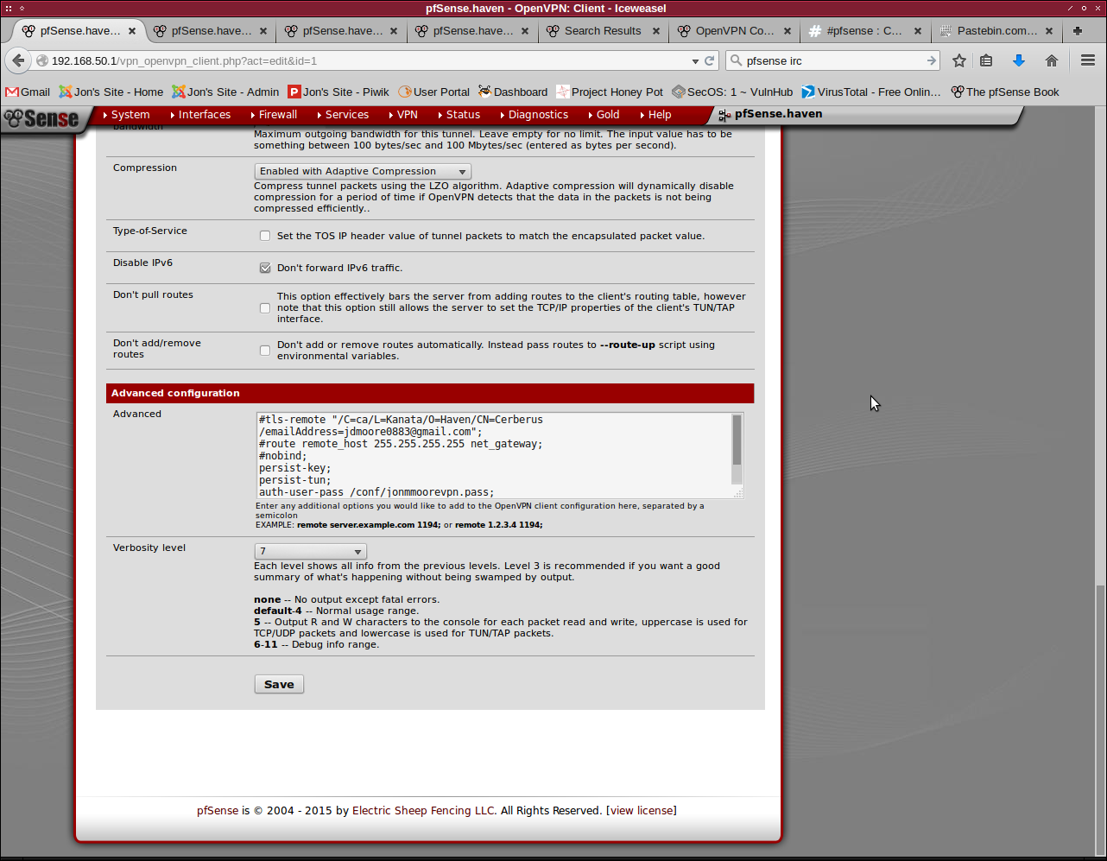
Task: Enable Don't add/remove routes checkbox
Action: tap(265, 350)
